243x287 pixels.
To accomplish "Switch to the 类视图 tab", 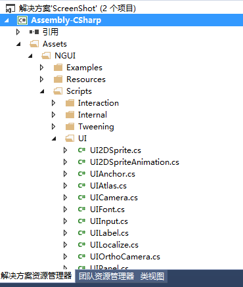I will tap(152, 276).
